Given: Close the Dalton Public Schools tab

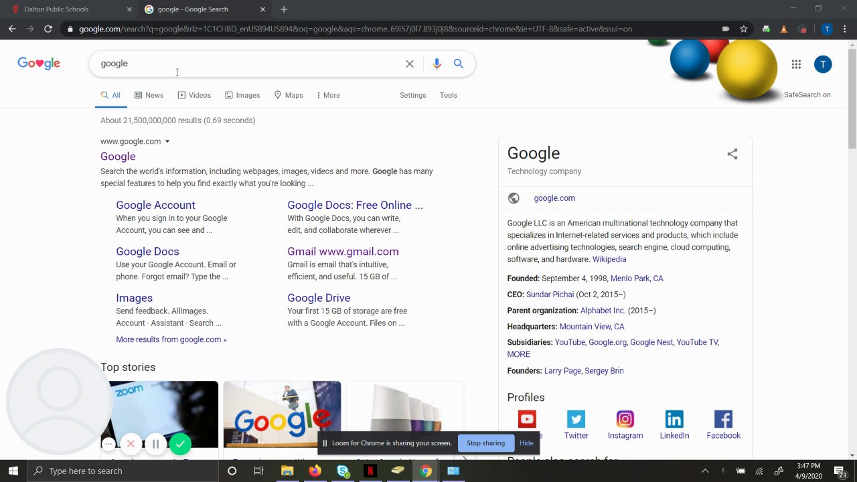Looking at the screenshot, I should coord(129,9).
